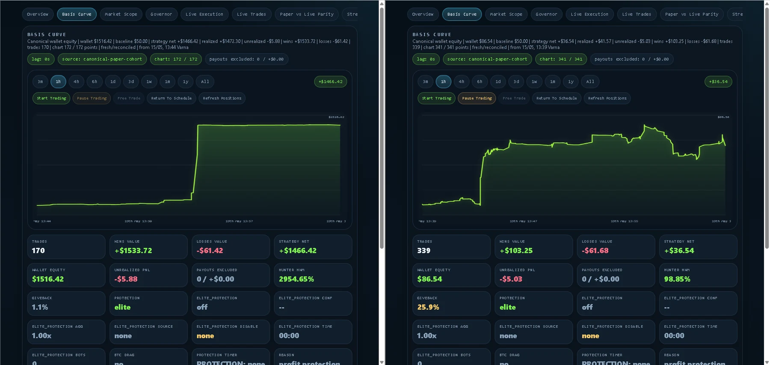Select 3m timeframe on the $1516.42 wallet chart

click(40, 82)
